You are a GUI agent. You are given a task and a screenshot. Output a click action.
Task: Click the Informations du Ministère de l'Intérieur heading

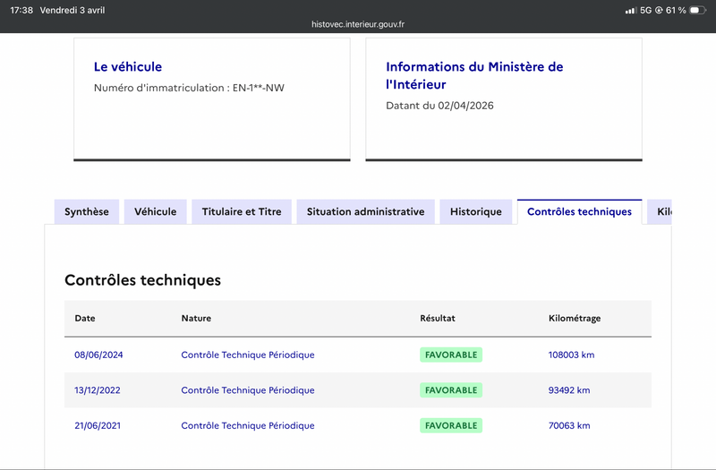[474, 75]
